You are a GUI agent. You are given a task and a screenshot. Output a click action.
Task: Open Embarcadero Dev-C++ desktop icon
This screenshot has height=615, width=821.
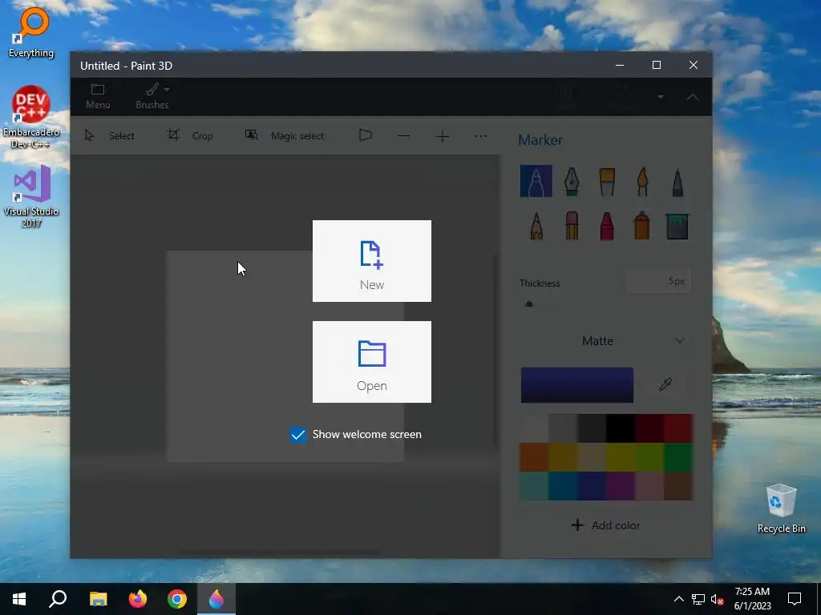pyautogui.click(x=31, y=118)
